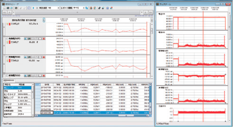Open the playback speed dropdown
The image size is (233, 127).
58,8
